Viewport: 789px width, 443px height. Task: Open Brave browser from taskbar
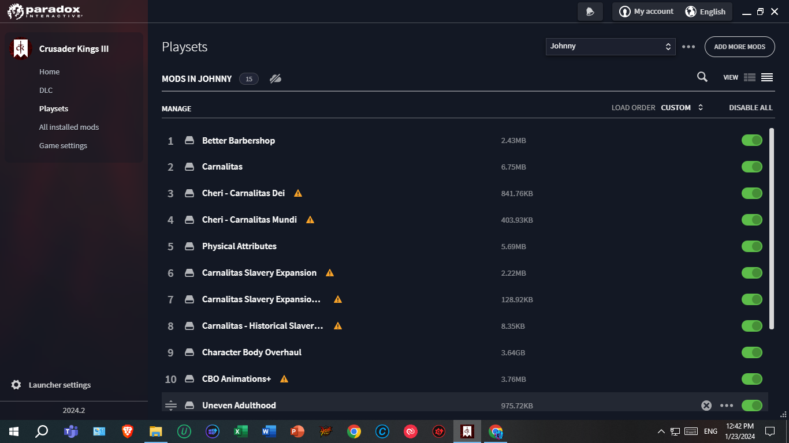pyautogui.click(x=128, y=431)
